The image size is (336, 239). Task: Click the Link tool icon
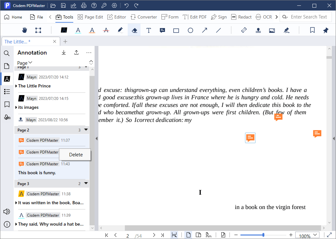click(244, 30)
